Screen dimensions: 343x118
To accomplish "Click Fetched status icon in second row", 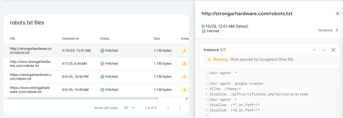I will pyautogui.click(x=102, y=64).
